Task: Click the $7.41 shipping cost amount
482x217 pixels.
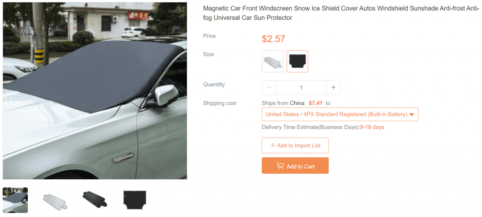Action: tap(315, 103)
